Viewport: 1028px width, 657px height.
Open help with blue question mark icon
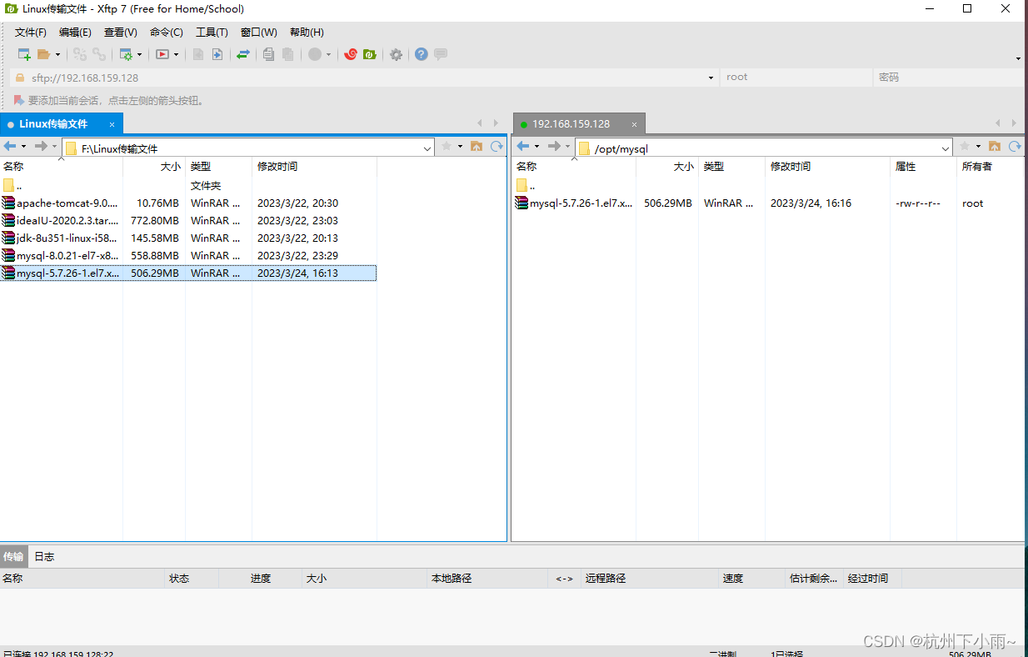[x=421, y=54]
